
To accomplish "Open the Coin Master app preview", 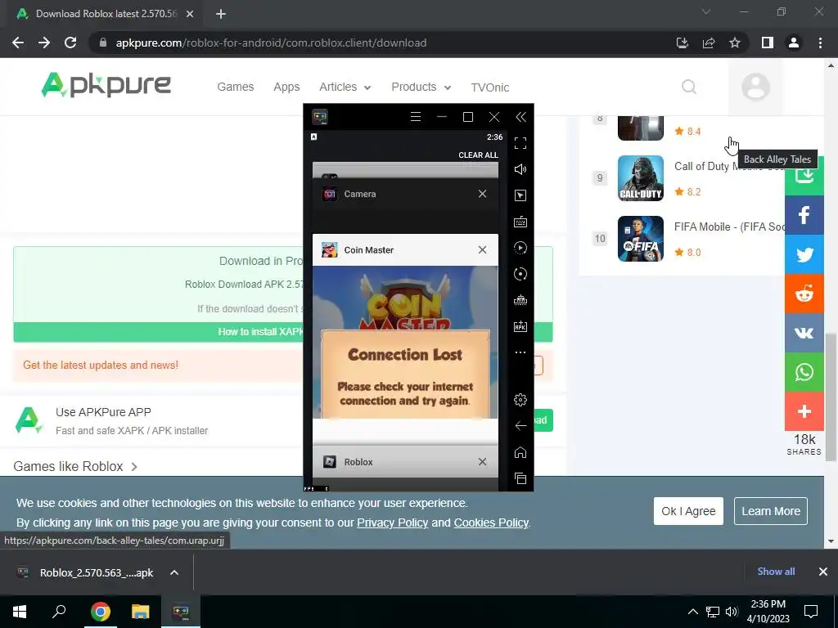I will pos(405,342).
